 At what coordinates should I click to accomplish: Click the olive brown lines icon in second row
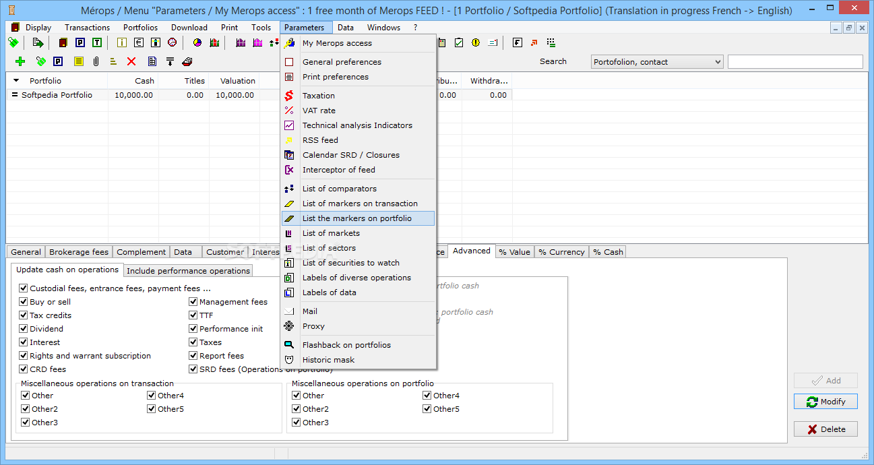113,61
